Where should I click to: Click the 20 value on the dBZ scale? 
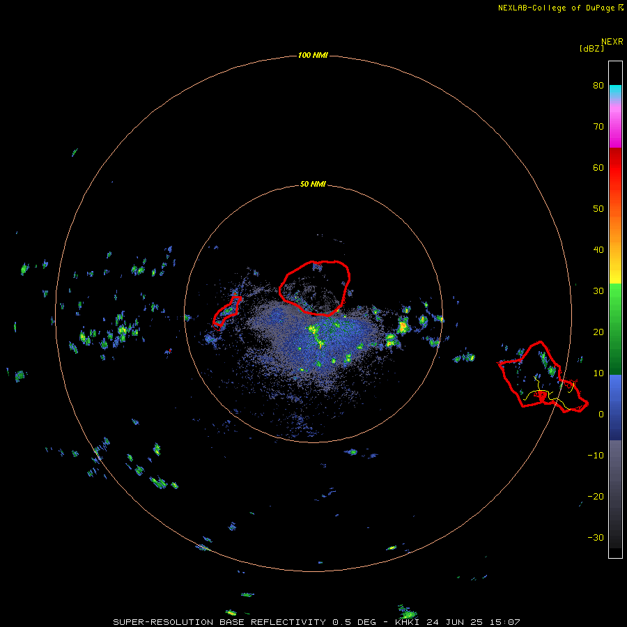click(x=598, y=332)
